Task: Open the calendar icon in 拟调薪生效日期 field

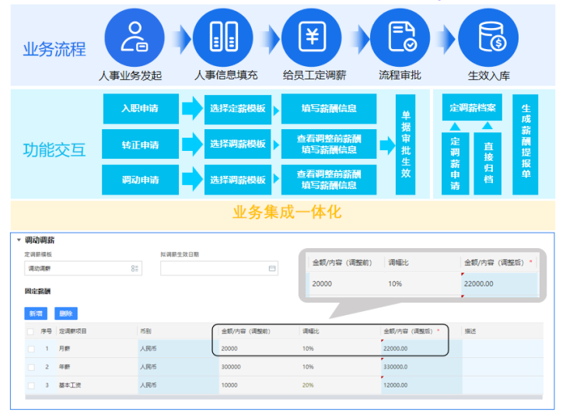Action: pos(272,268)
